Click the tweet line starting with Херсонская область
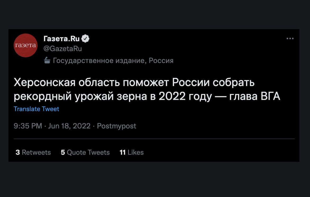 click(134, 82)
